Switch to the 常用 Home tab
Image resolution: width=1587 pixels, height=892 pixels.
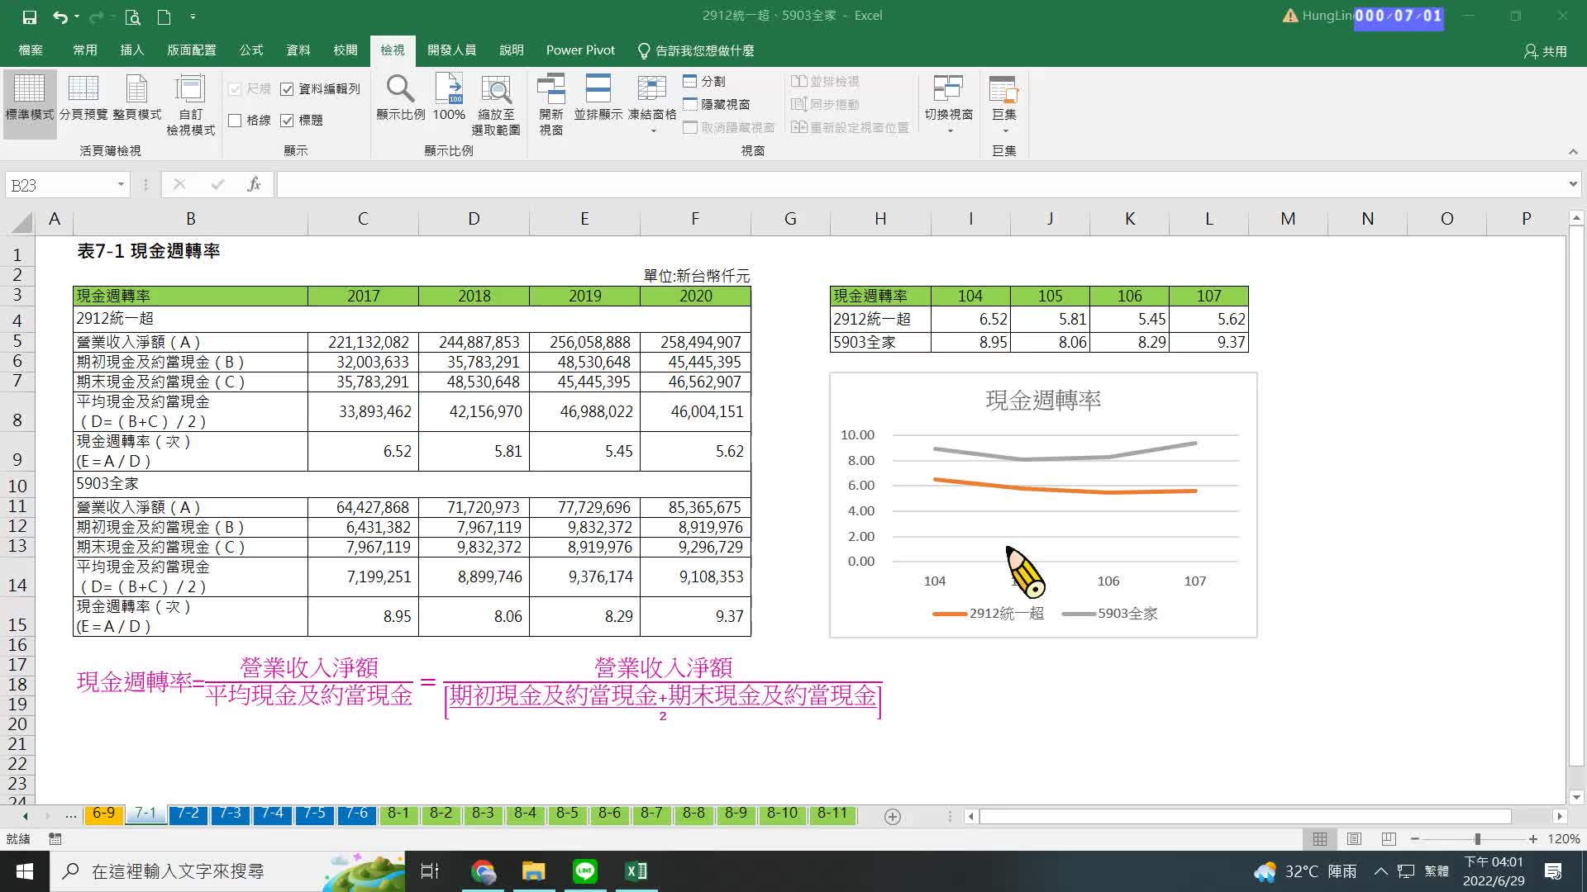pos(85,50)
